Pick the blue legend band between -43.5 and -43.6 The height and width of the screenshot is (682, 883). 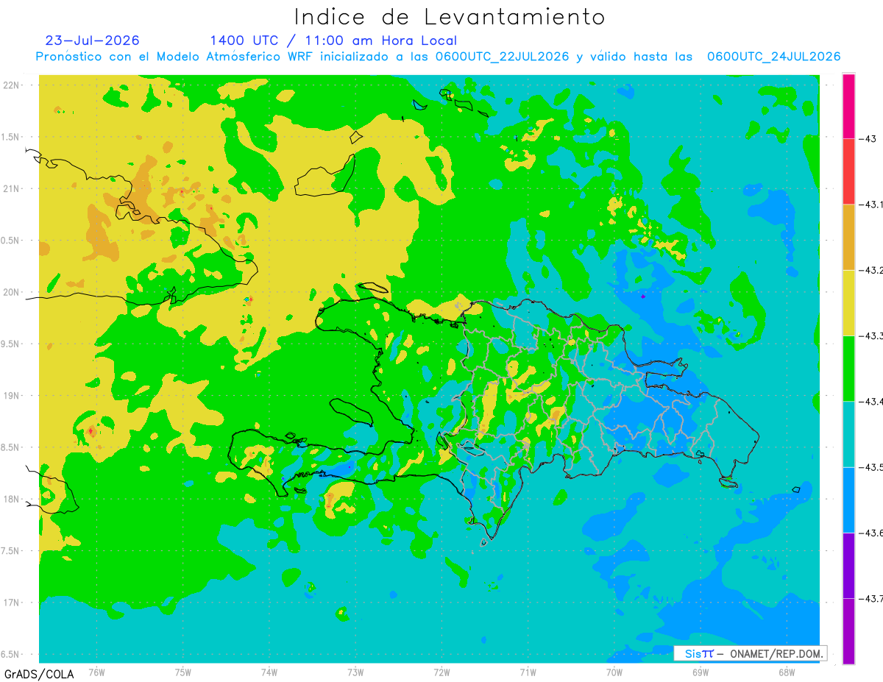click(848, 500)
